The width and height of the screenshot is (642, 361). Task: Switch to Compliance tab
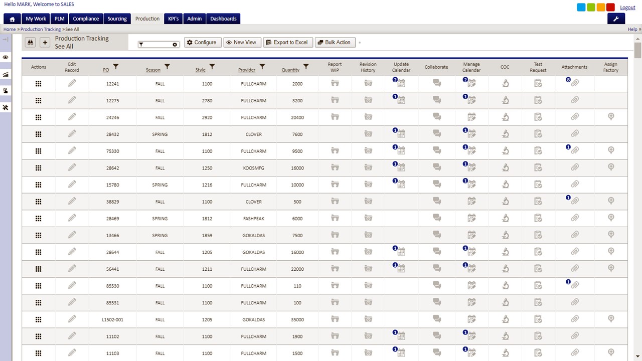click(86, 19)
